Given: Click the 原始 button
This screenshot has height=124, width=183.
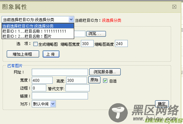Looking at the screenshot, I should pos(94,80).
